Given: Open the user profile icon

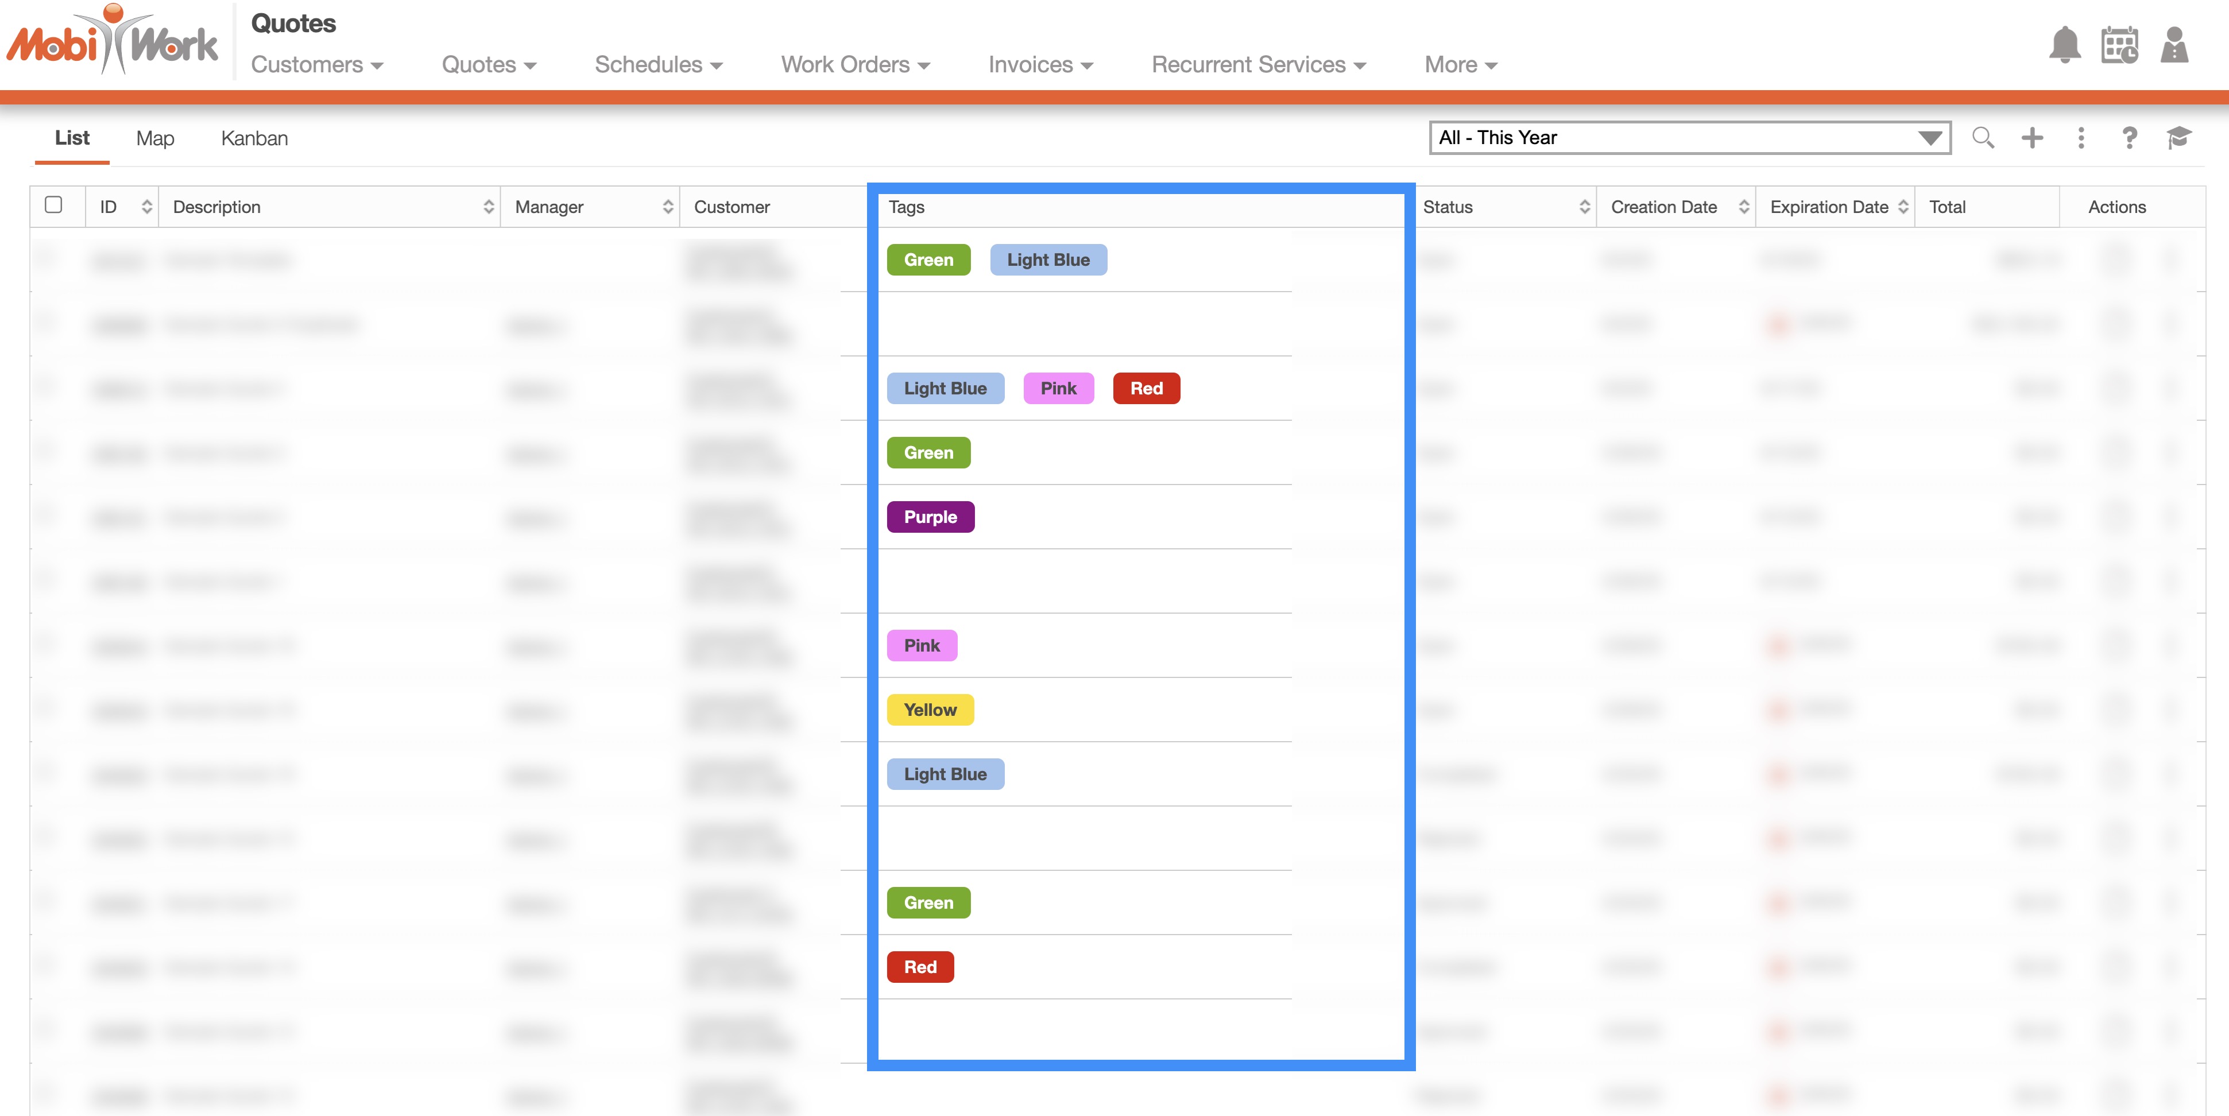Looking at the screenshot, I should (x=2174, y=45).
